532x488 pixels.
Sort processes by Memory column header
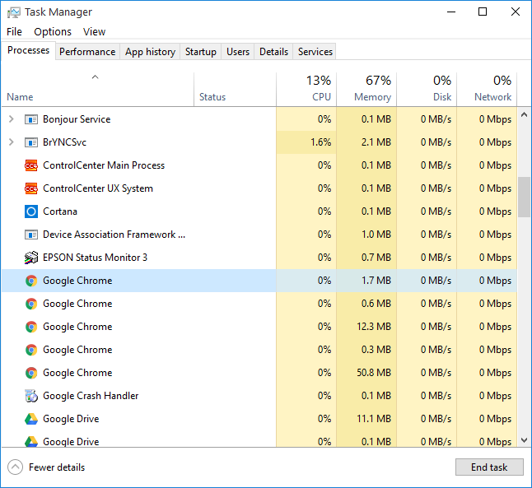tap(366, 90)
